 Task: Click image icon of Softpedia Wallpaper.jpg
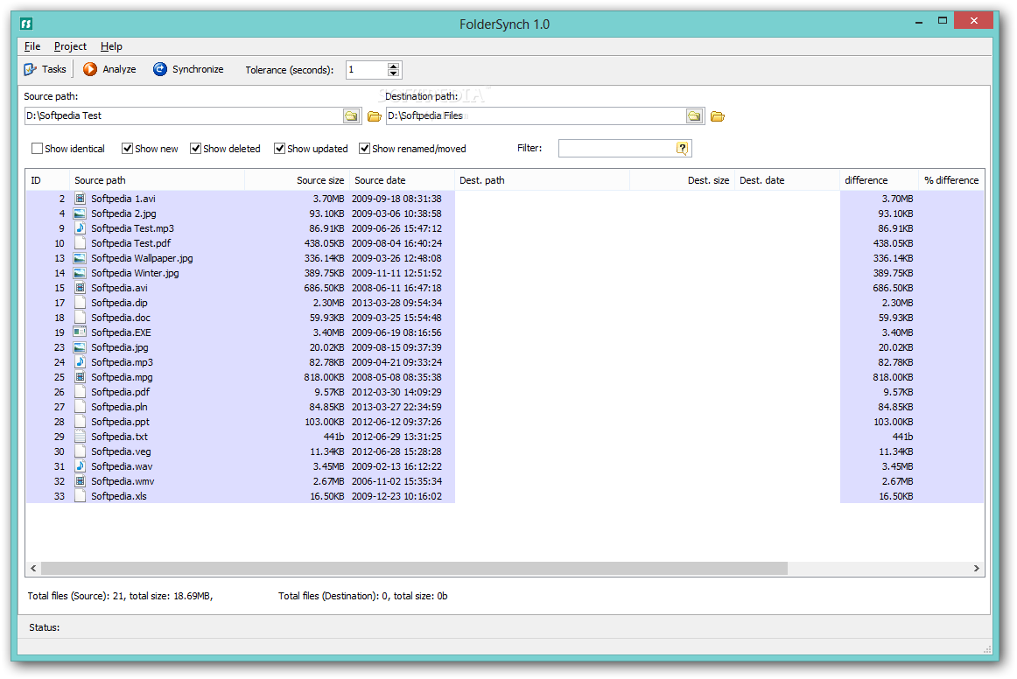tap(80, 258)
